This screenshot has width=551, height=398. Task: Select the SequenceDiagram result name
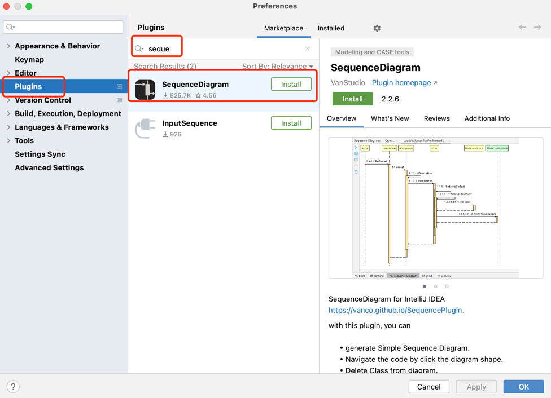click(x=195, y=84)
